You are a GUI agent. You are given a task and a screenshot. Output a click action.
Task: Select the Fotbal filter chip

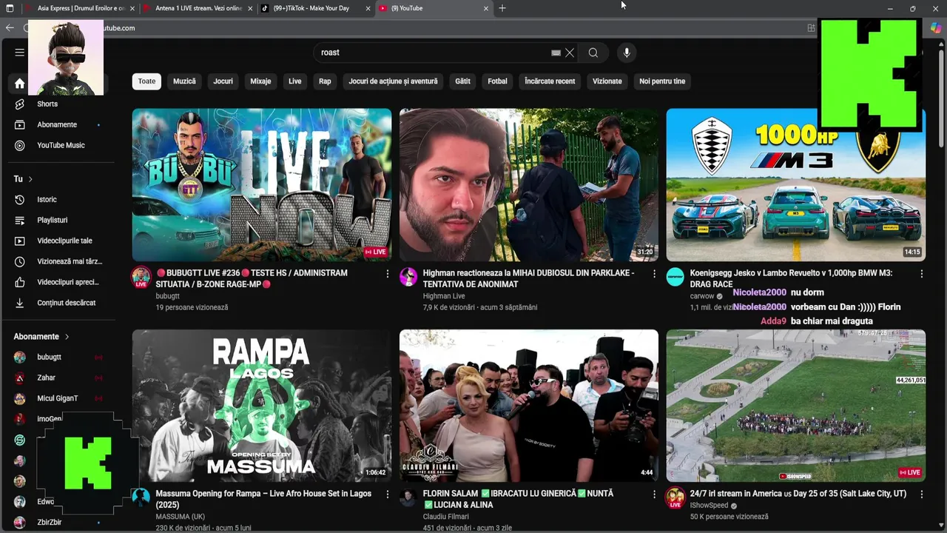(497, 81)
